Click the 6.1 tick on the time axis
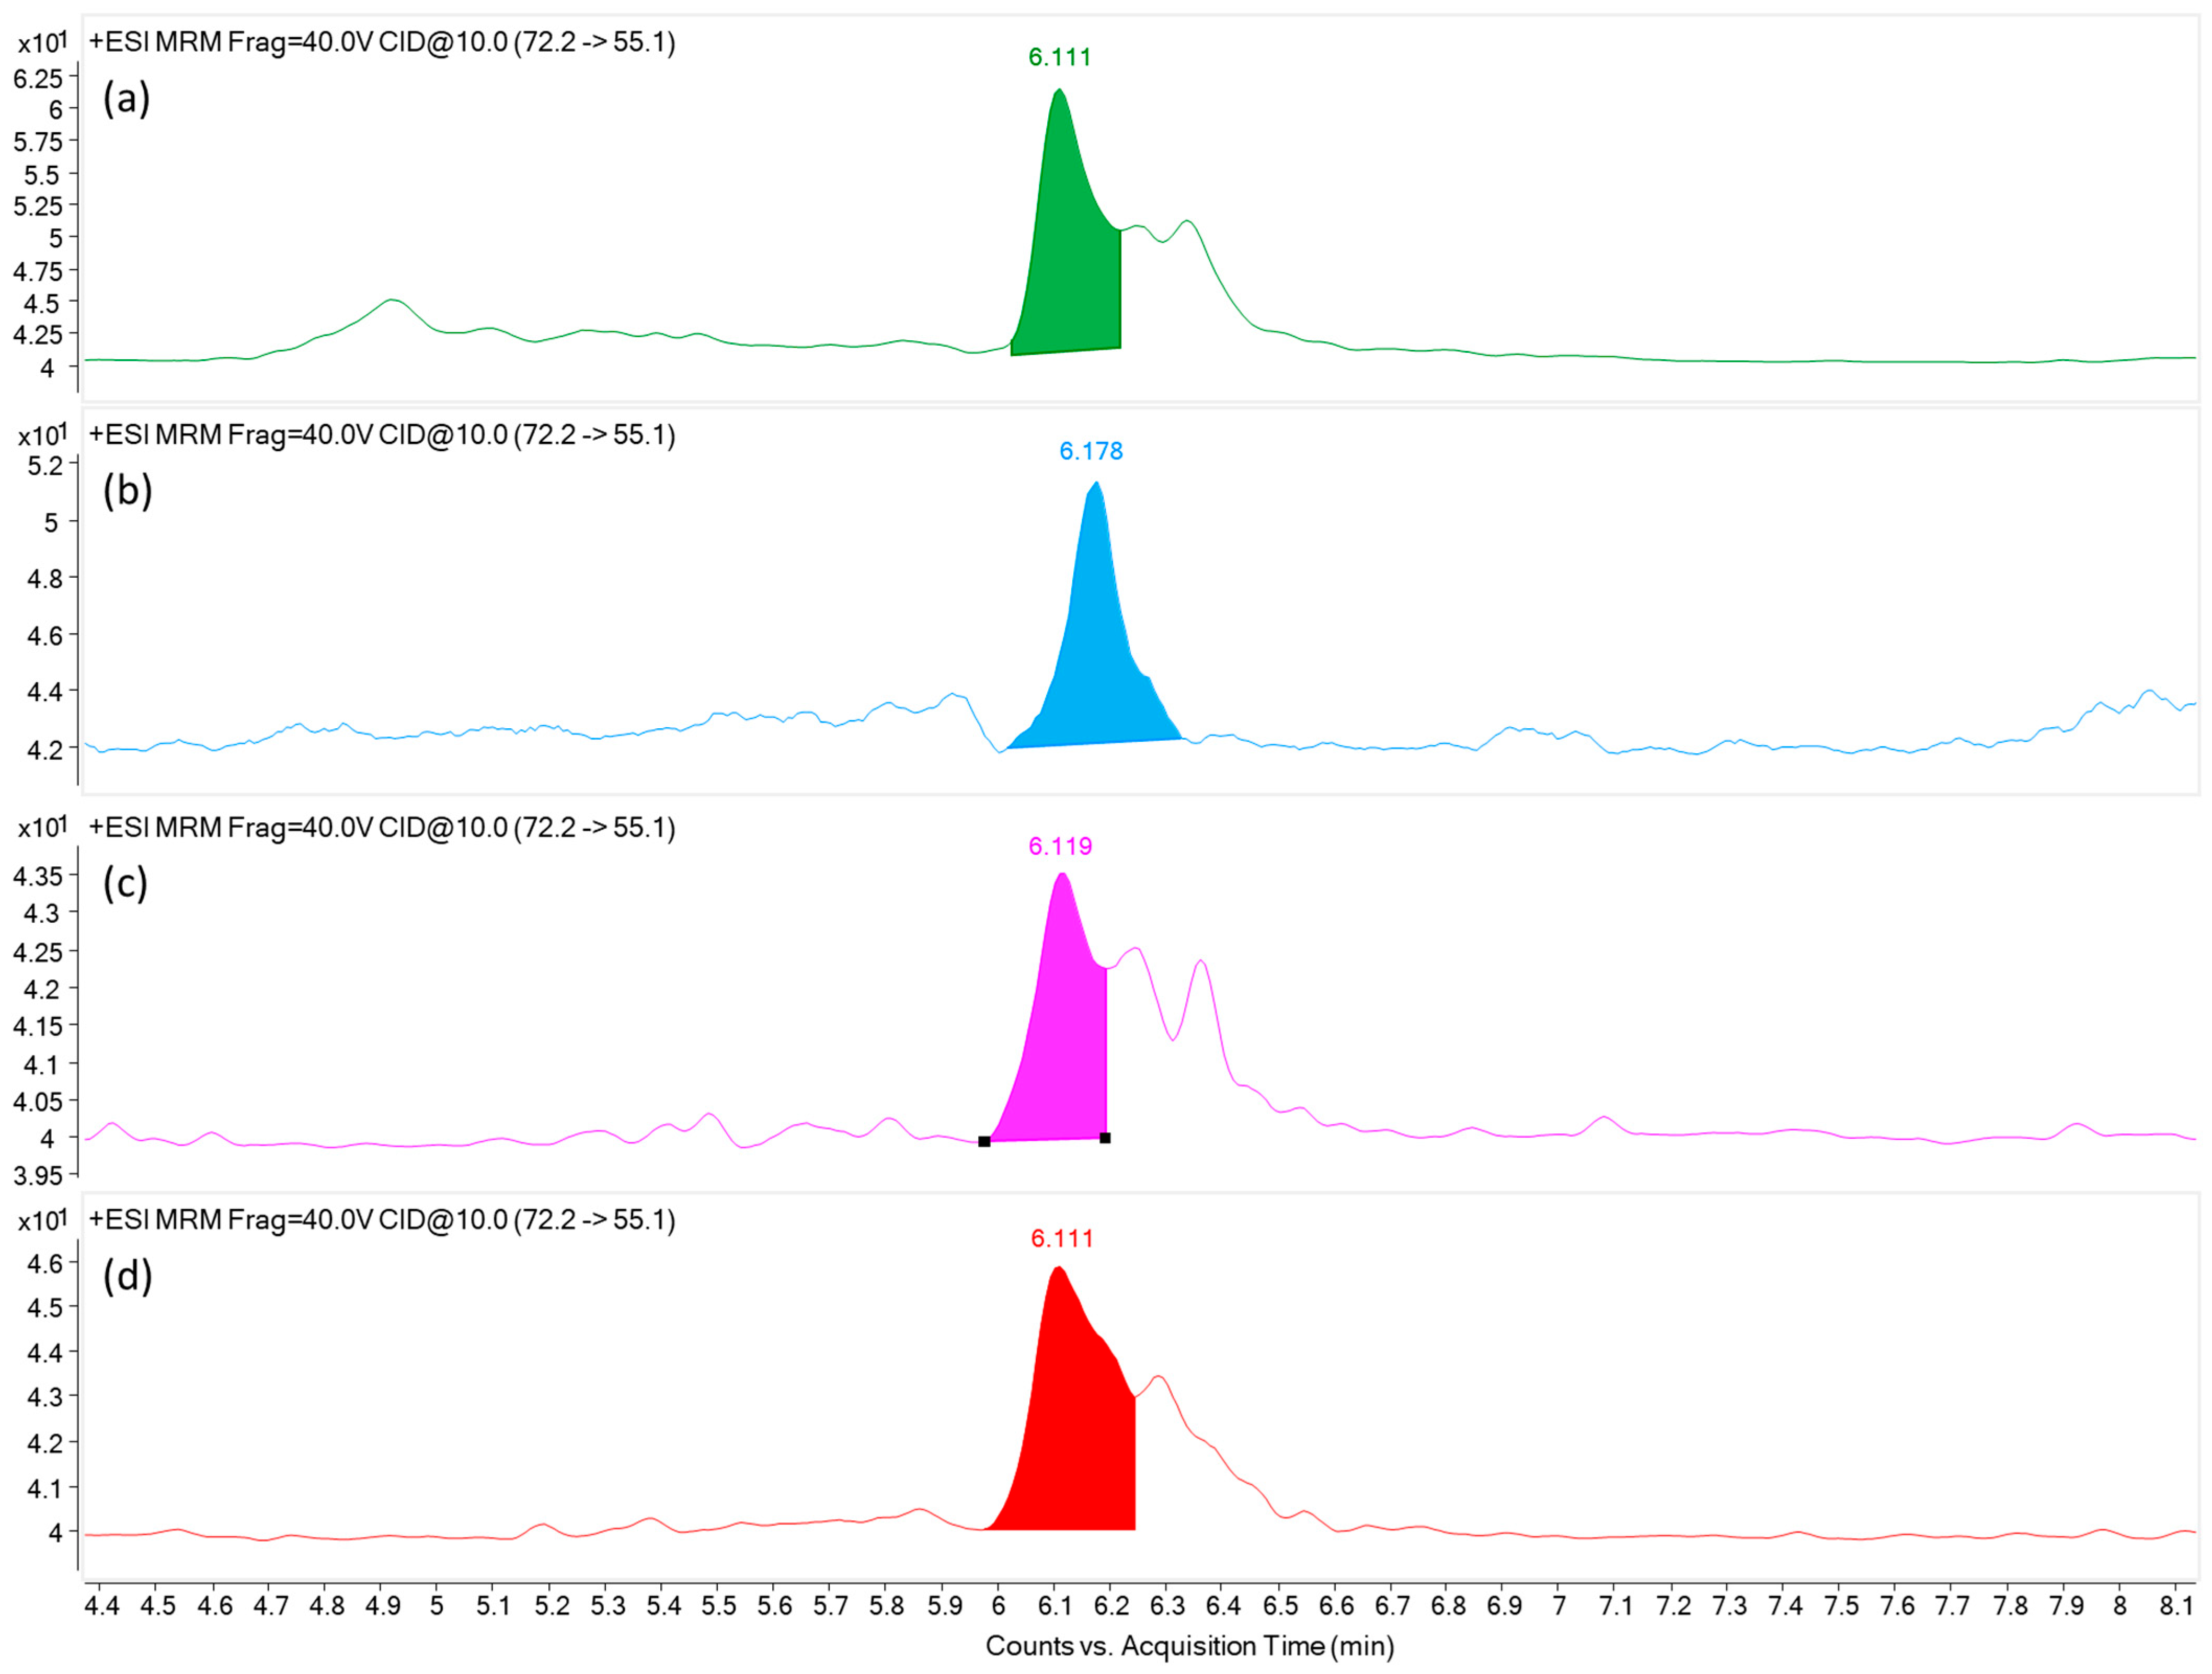This screenshot has height=1674, width=2212. click(1054, 1605)
